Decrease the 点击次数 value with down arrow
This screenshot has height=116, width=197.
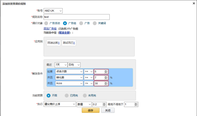click(106, 72)
